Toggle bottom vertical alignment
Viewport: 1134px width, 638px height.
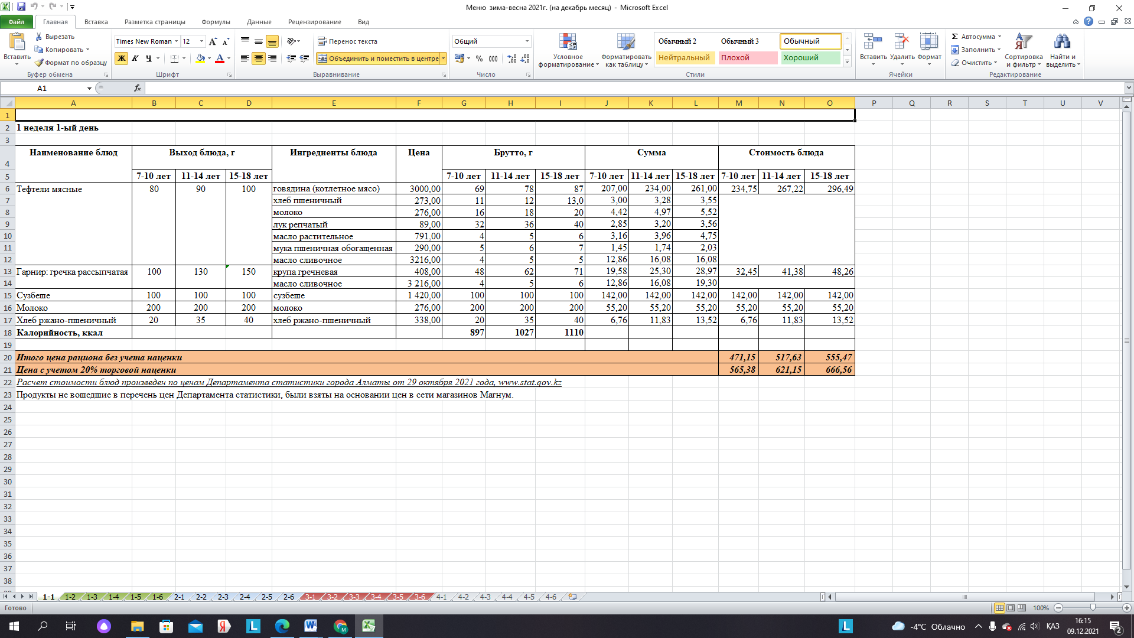tap(272, 41)
